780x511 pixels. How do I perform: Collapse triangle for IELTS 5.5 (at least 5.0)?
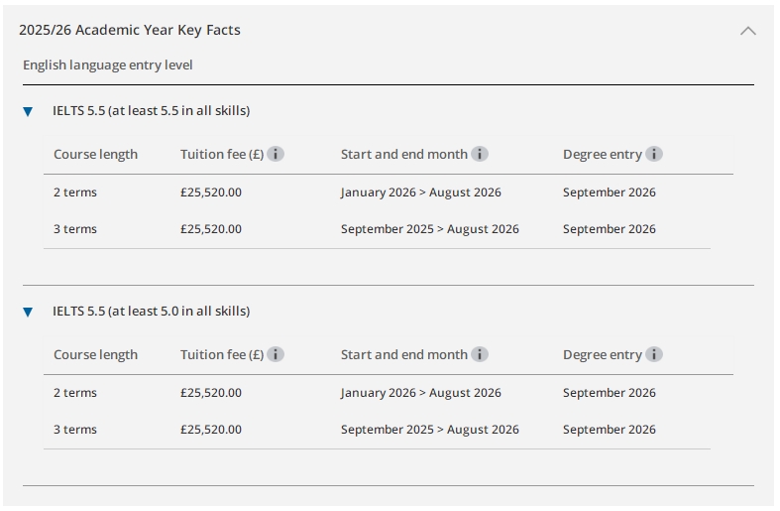(28, 312)
